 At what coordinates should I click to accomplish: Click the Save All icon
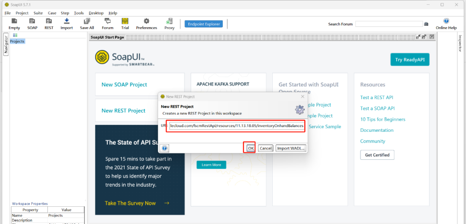[87, 24]
